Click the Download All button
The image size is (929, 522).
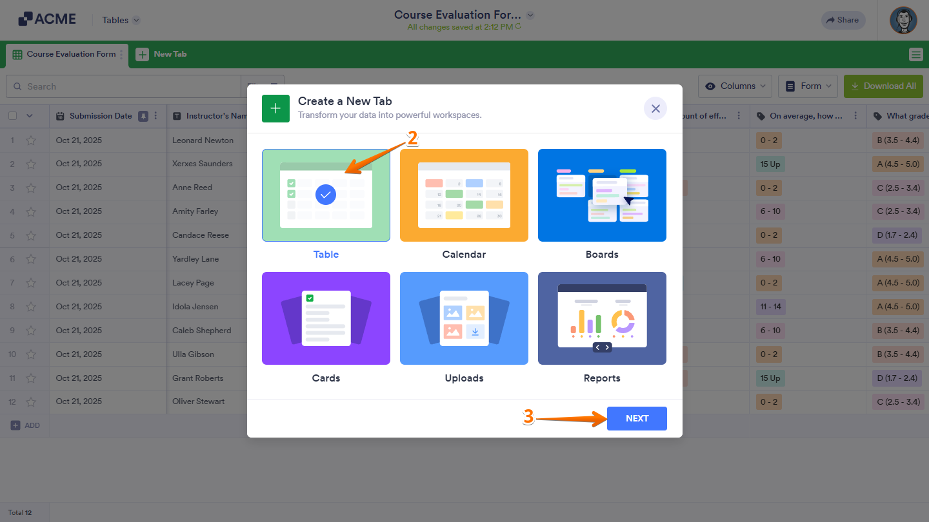tap(883, 86)
